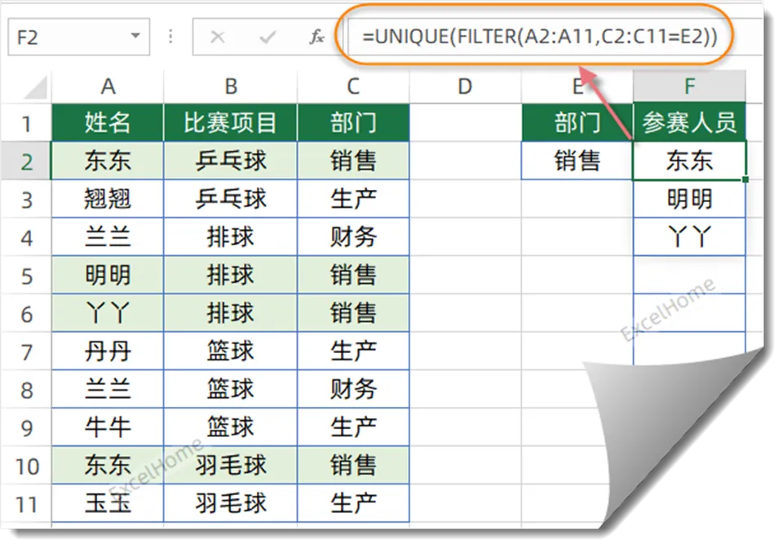Select cell A2 containing 东东
The image size is (783, 548).
pyautogui.click(x=108, y=161)
